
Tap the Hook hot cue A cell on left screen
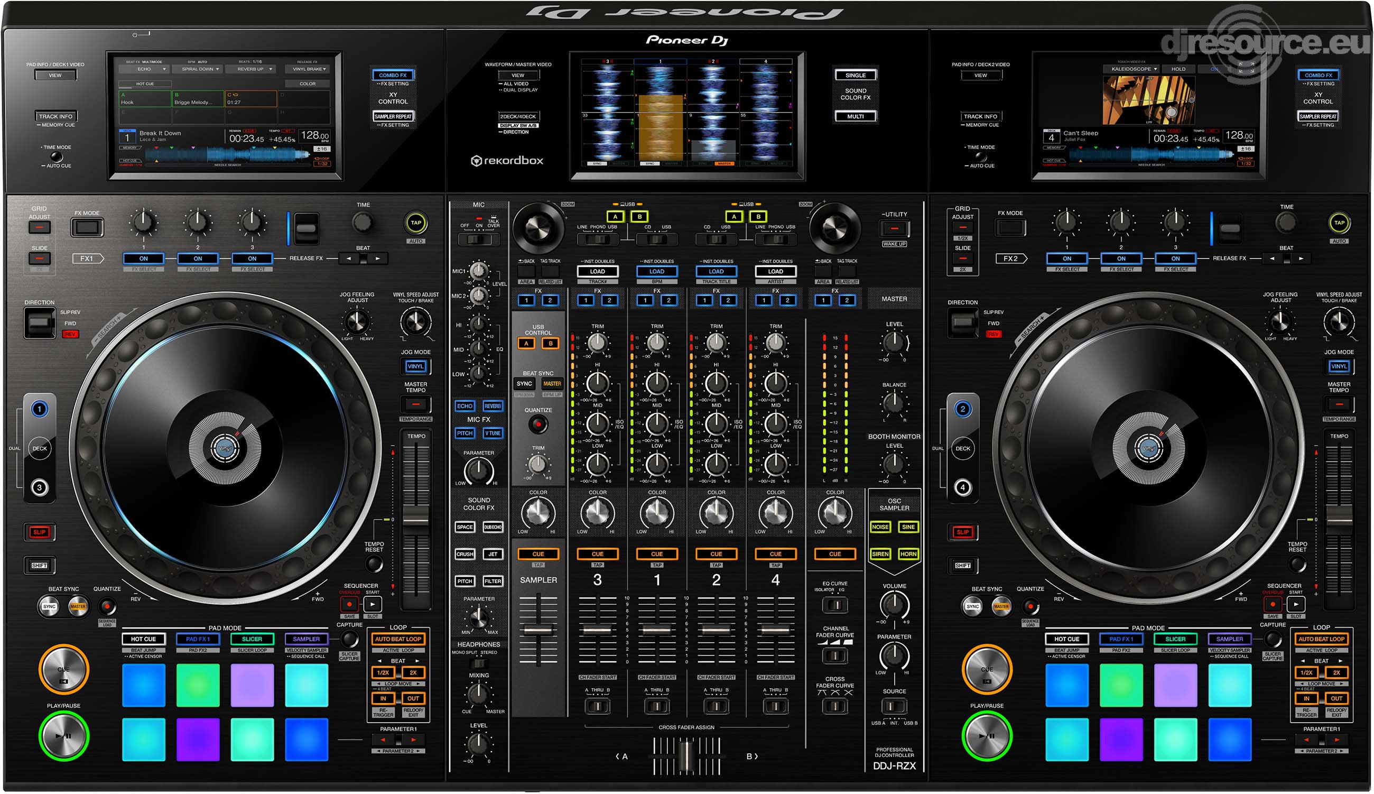point(145,99)
